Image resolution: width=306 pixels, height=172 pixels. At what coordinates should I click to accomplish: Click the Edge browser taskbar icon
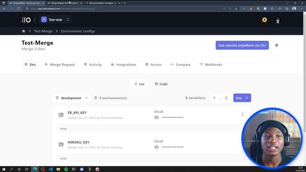[x=35, y=169]
